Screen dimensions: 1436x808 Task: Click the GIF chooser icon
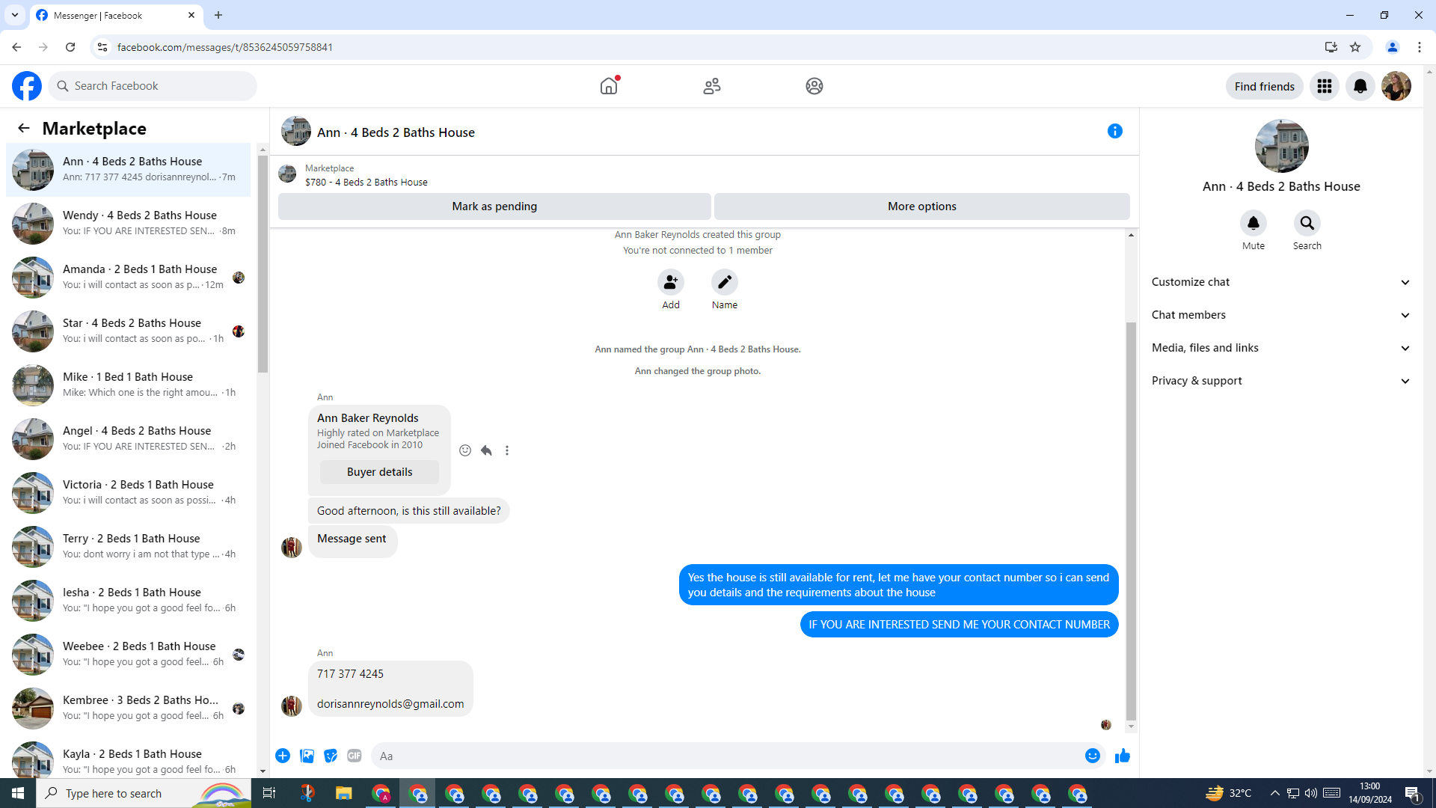355,756
